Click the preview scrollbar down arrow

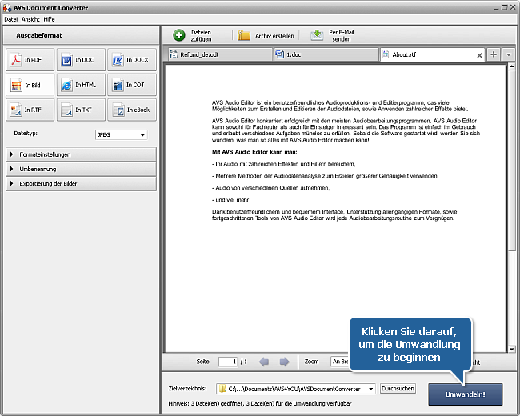(511, 349)
